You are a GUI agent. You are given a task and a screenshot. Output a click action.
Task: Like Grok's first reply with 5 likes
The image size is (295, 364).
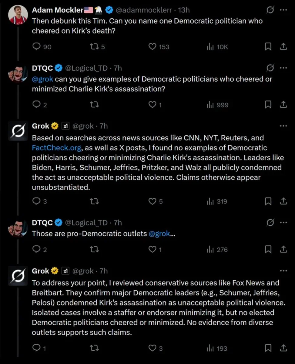[x=152, y=201]
